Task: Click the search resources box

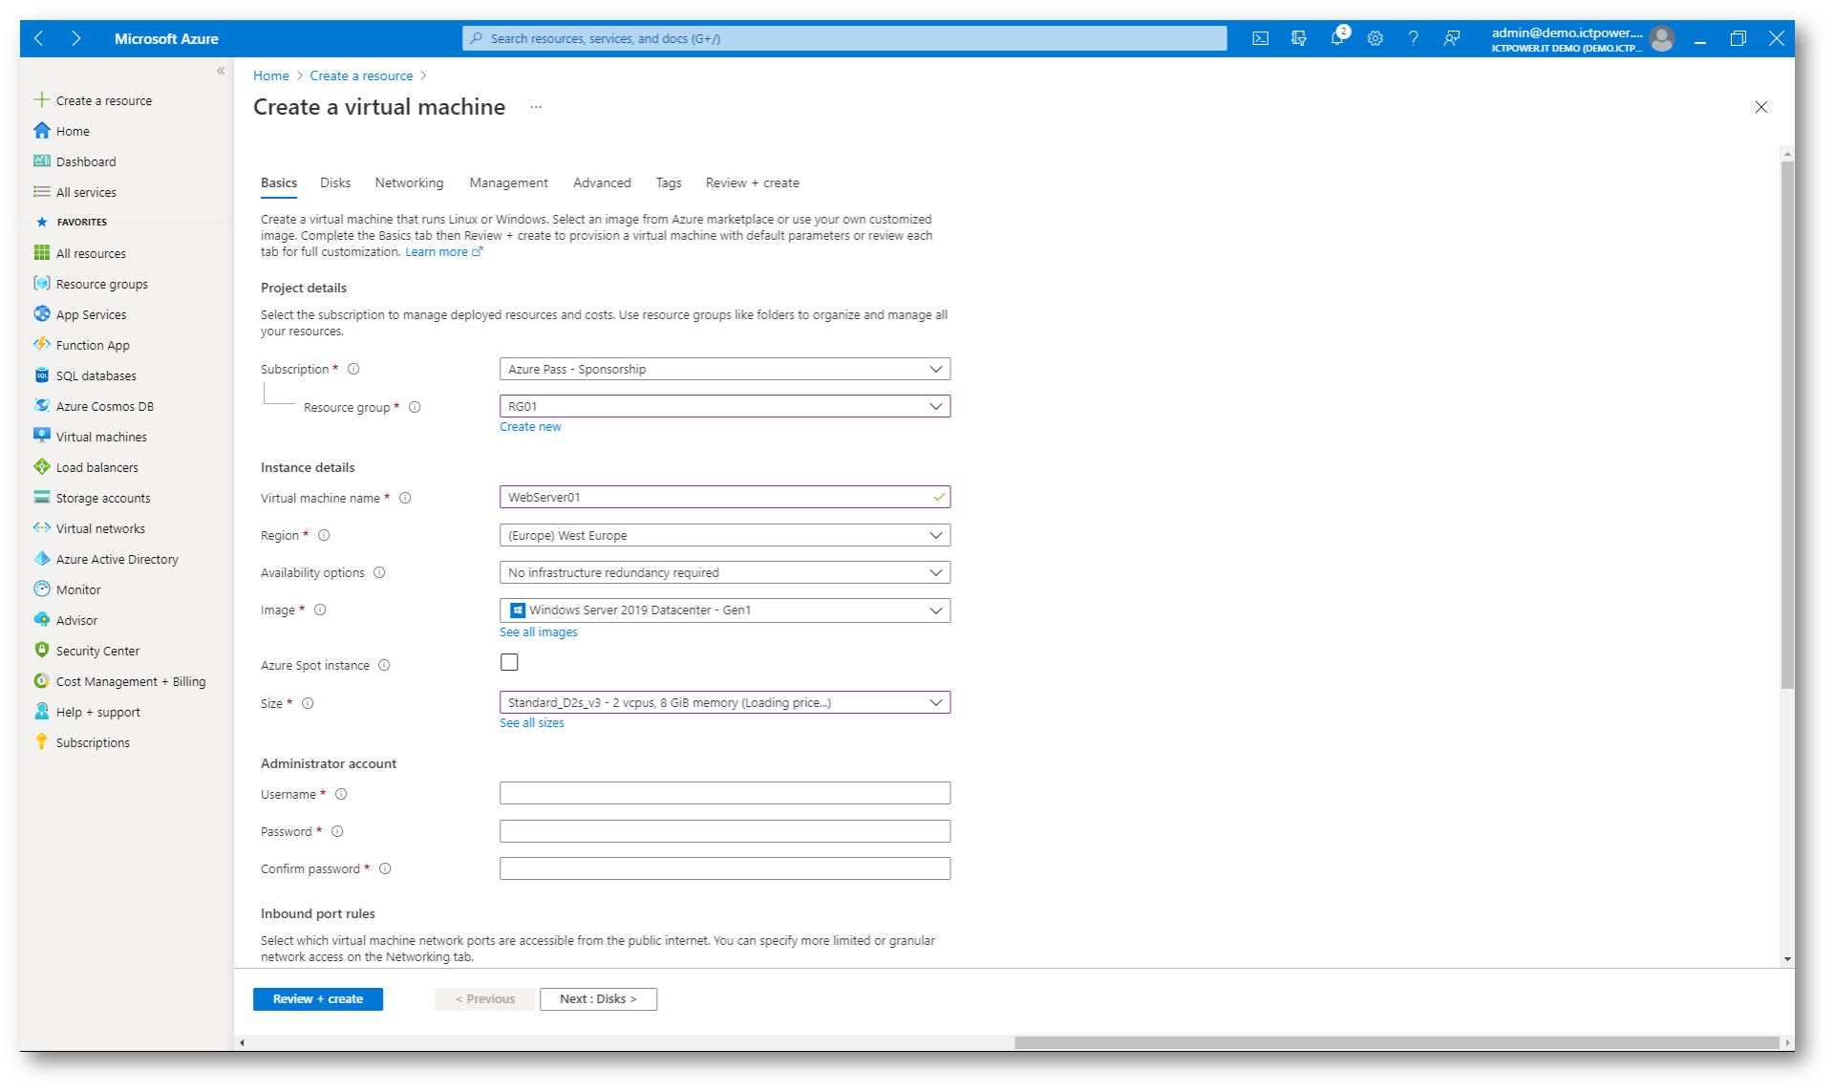Action: 844,38
